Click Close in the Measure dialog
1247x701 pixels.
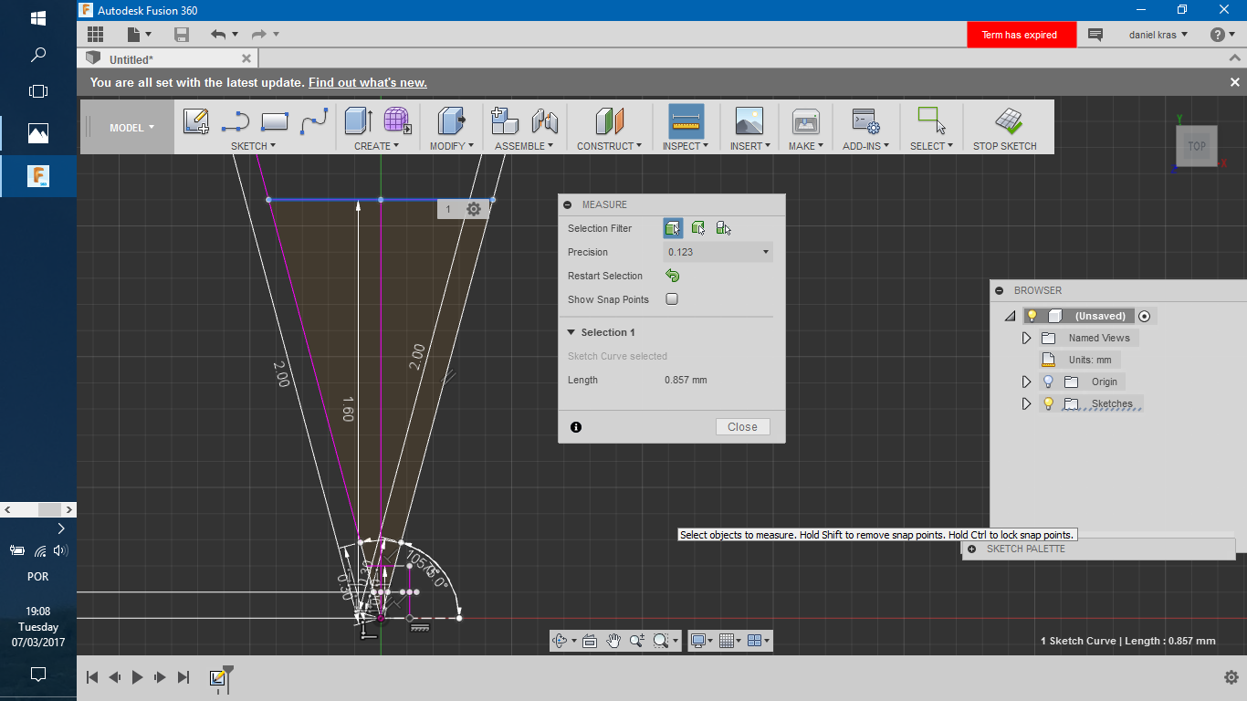[x=742, y=427]
